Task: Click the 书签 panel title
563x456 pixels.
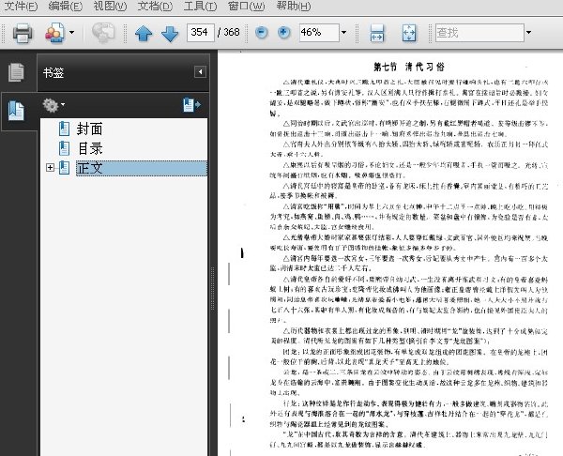Action: coord(53,73)
